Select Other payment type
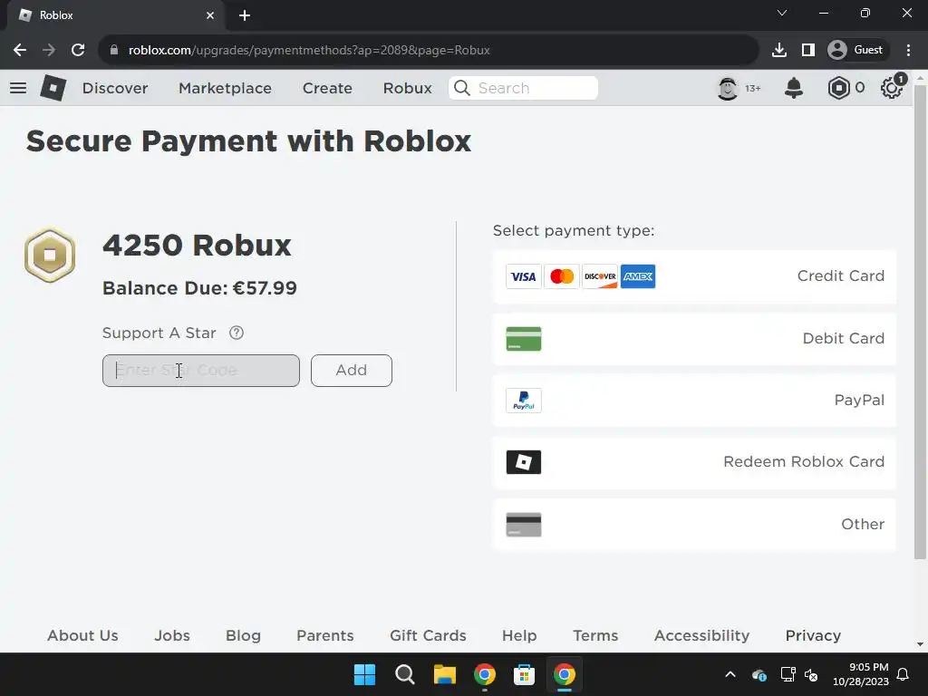The height and width of the screenshot is (696, 928). 694,525
